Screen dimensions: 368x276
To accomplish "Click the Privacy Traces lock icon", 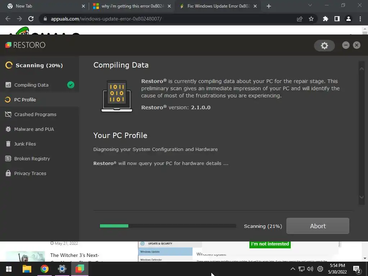I will coord(8,173).
